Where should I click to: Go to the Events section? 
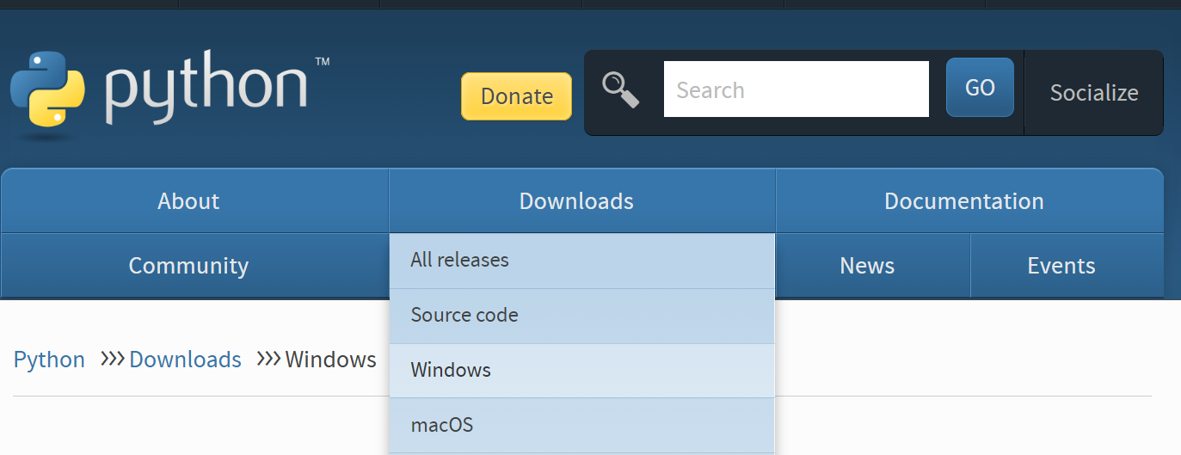1067,266
